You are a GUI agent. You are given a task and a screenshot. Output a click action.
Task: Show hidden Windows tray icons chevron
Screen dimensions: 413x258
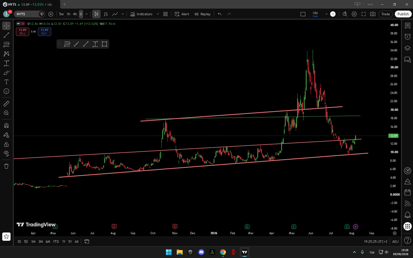coord(354,252)
